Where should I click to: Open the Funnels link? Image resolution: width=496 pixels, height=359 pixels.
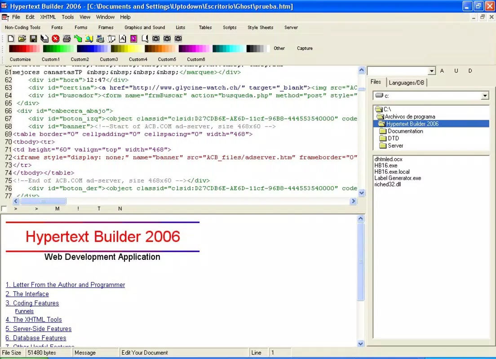(x=24, y=311)
